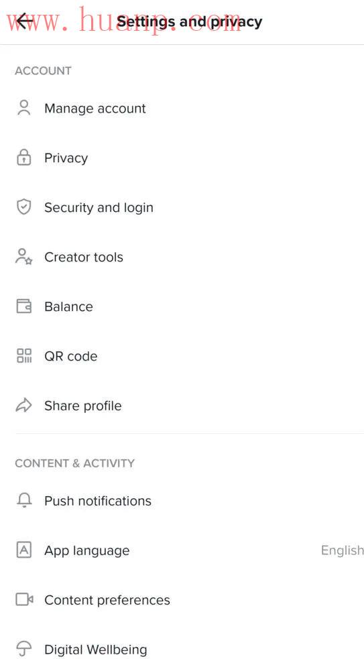Tap the back arrow icon
Image resolution: width=364 pixels, height=659 pixels.
(x=25, y=21)
